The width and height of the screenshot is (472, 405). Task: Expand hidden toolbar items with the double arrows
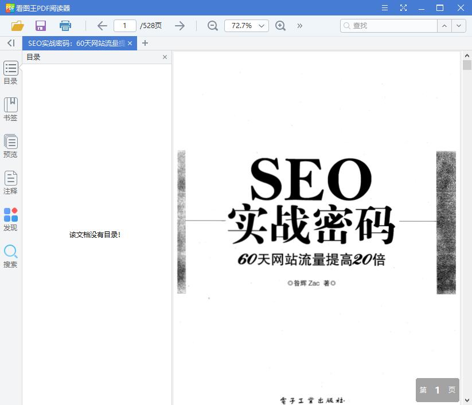tap(299, 25)
